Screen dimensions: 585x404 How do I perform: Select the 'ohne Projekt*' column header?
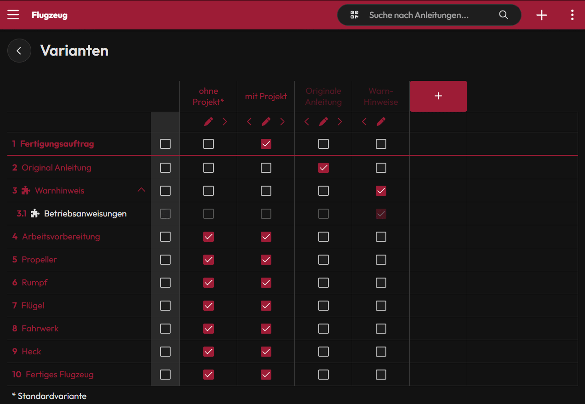coord(208,97)
